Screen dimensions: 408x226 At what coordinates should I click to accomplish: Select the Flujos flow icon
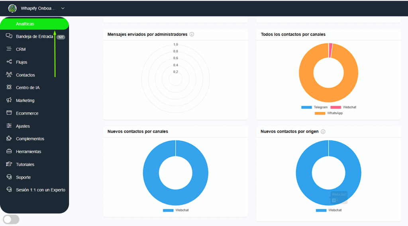(9, 62)
